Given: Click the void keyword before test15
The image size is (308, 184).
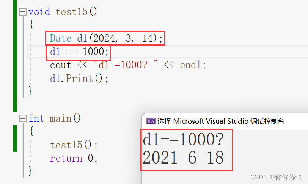Looking at the screenshot, I should pos(39,12).
